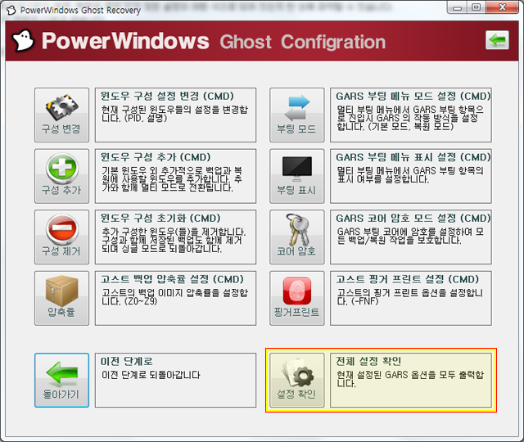Image resolution: width=524 pixels, height=442 pixels.
Task: Click the 이전 단계로 description box
Action: [x=175, y=380]
